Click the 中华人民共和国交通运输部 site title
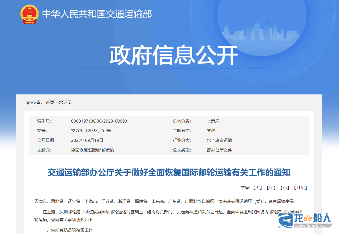The height and width of the screenshot is (234, 339). (x=97, y=14)
